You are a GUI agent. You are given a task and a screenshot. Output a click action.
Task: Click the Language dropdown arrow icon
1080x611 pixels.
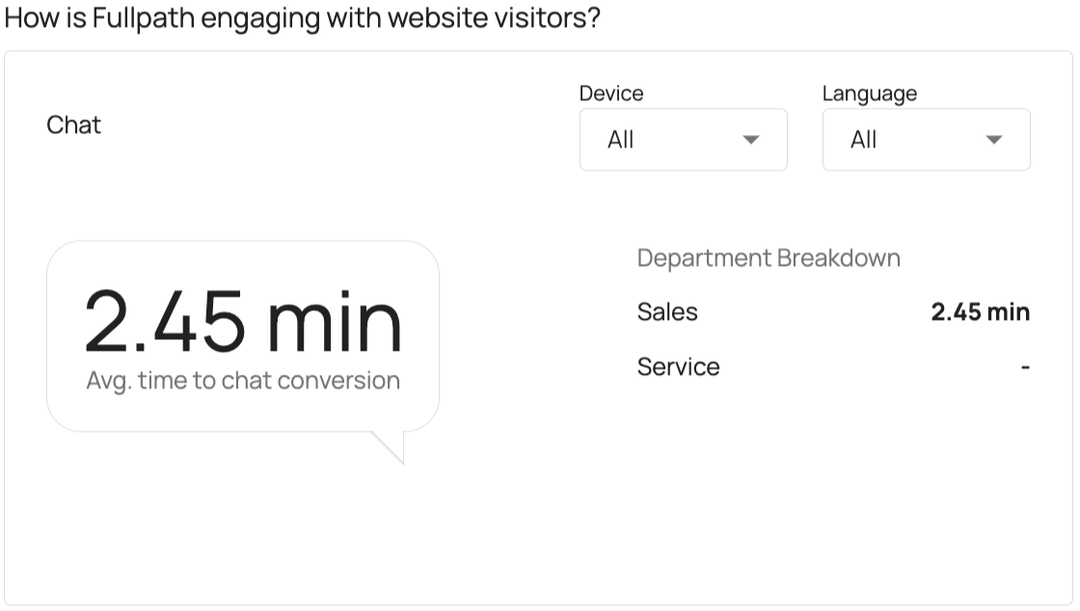(x=994, y=140)
